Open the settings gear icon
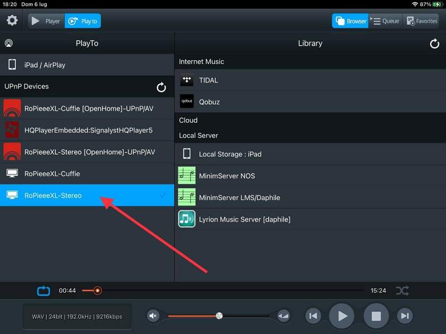Image resolution: width=446 pixels, height=334 pixels. coord(12,21)
